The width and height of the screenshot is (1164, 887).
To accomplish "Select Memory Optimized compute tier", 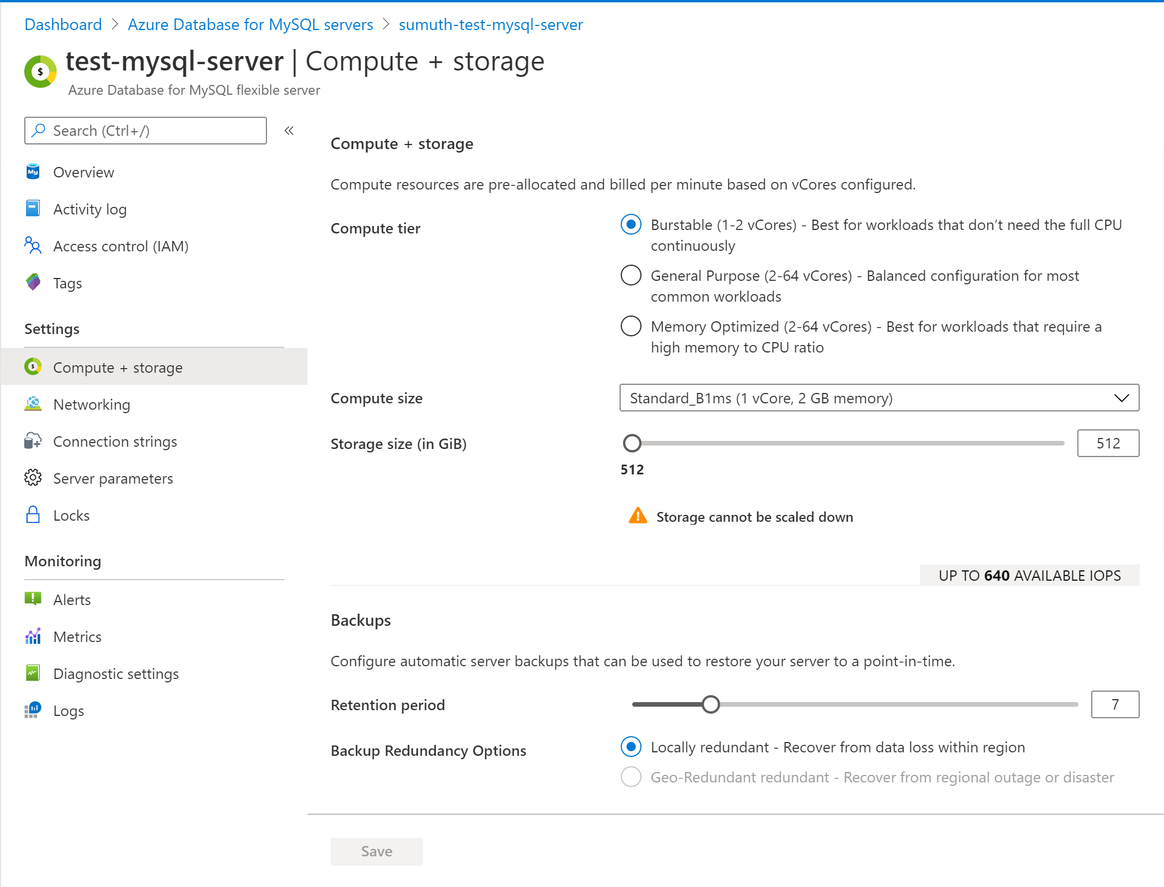I will tap(631, 326).
